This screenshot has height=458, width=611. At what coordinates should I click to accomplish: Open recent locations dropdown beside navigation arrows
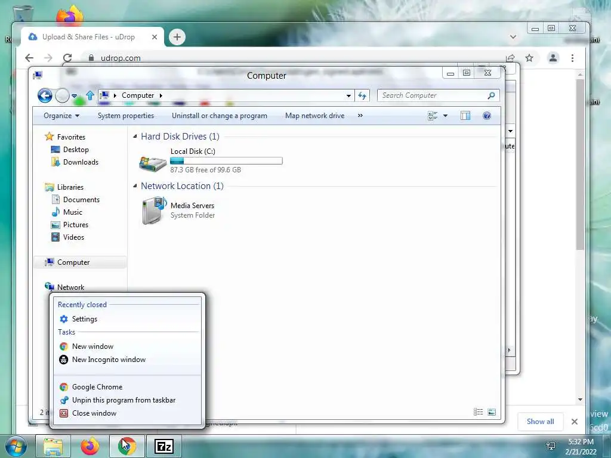(x=74, y=95)
